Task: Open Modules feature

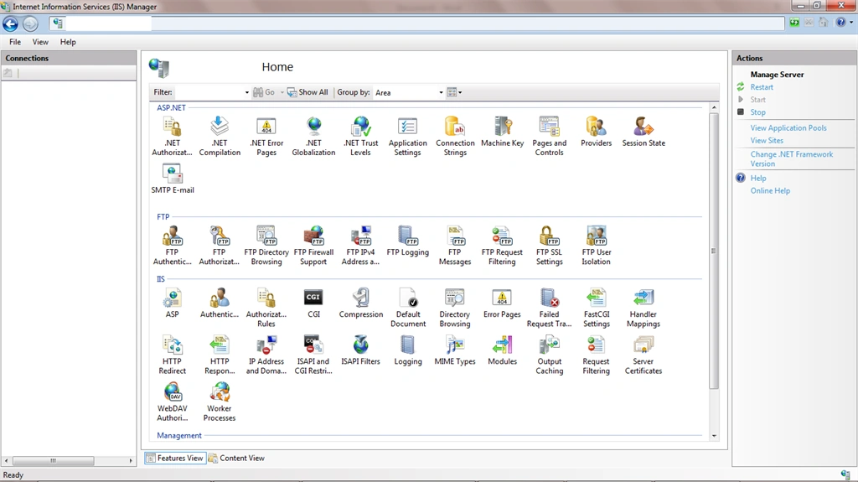Action: (503, 350)
